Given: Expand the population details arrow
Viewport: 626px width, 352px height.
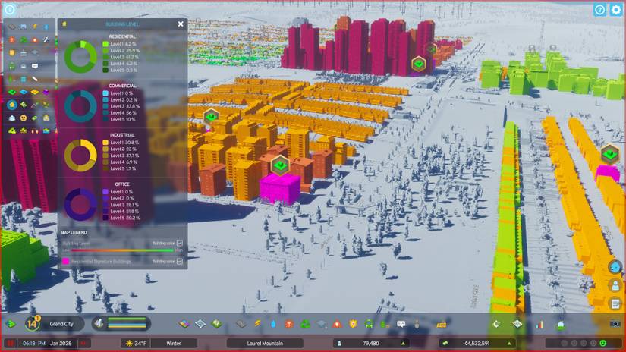Looking at the screenshot, I should [x=403, y=343].
